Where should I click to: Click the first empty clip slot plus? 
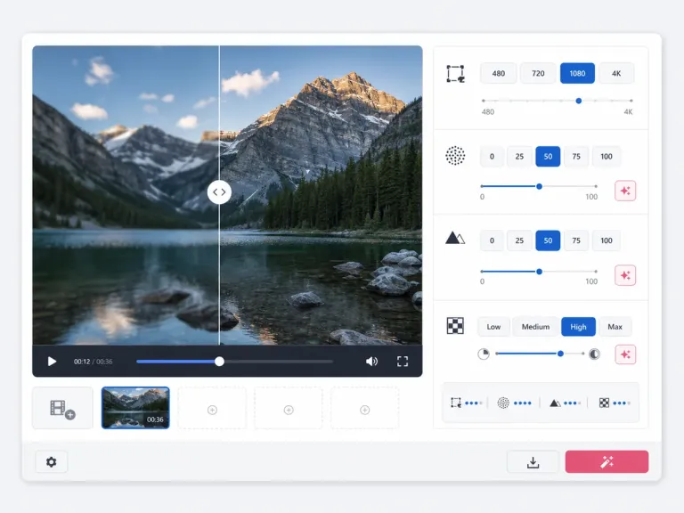click(212, 410)
